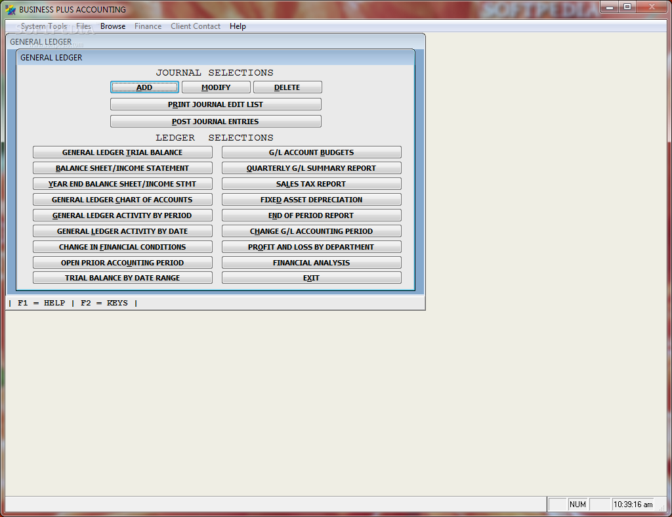The image size is (672, 517).
Task: Open Quarterly G/L Summary Report
Action: coord(312,168)
